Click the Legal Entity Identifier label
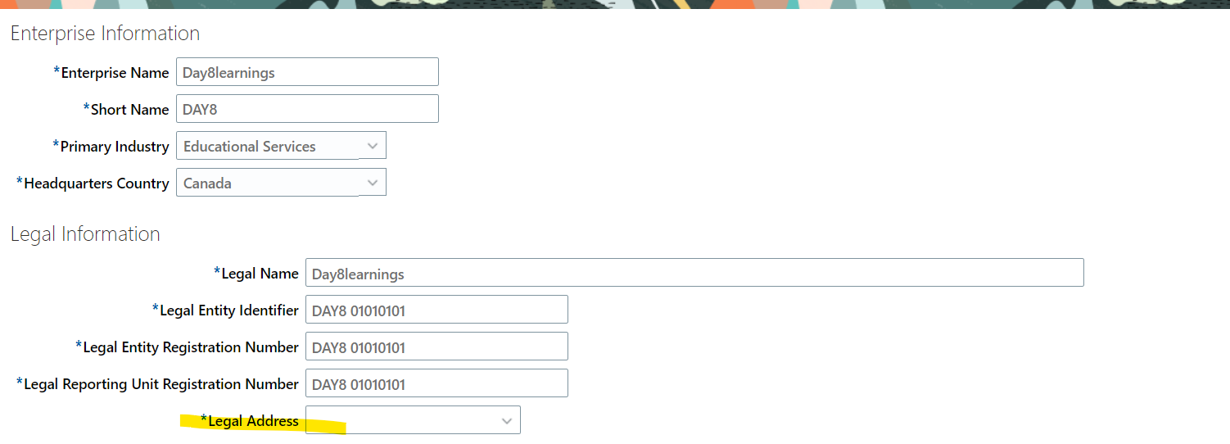 [x=228, y=310]
